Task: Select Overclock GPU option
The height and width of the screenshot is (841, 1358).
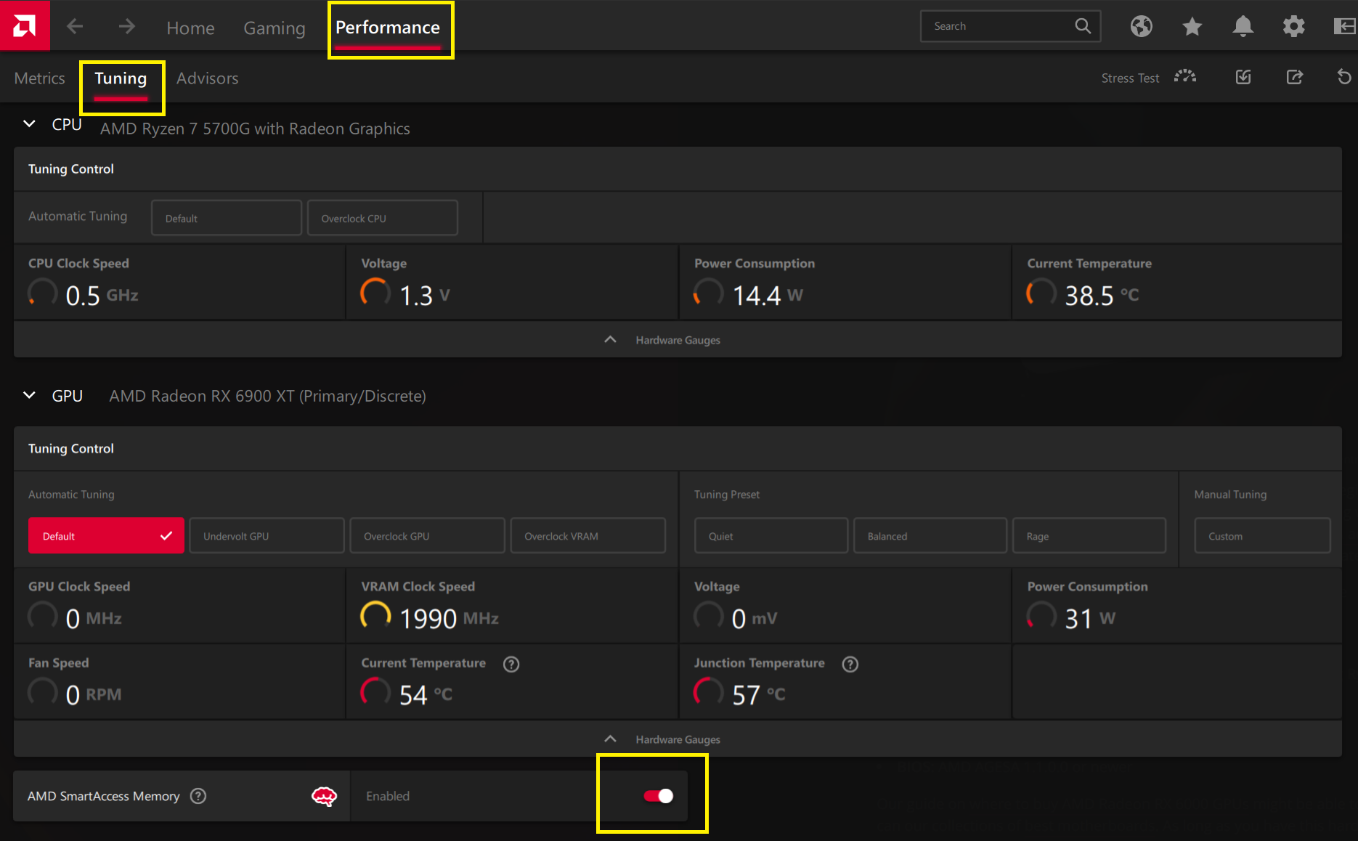Action: tap(427, 536)
